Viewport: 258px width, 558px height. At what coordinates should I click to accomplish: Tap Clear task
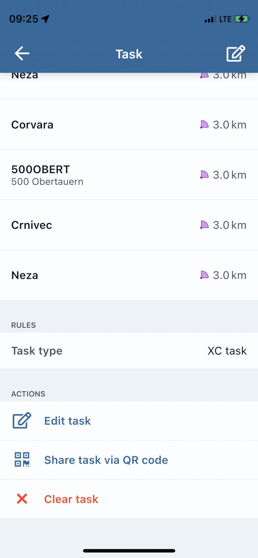tap(71, 499)
